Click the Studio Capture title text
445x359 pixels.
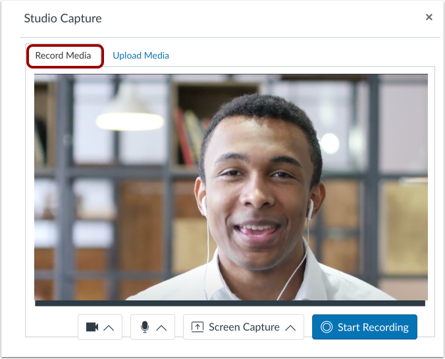pos(63,18)
